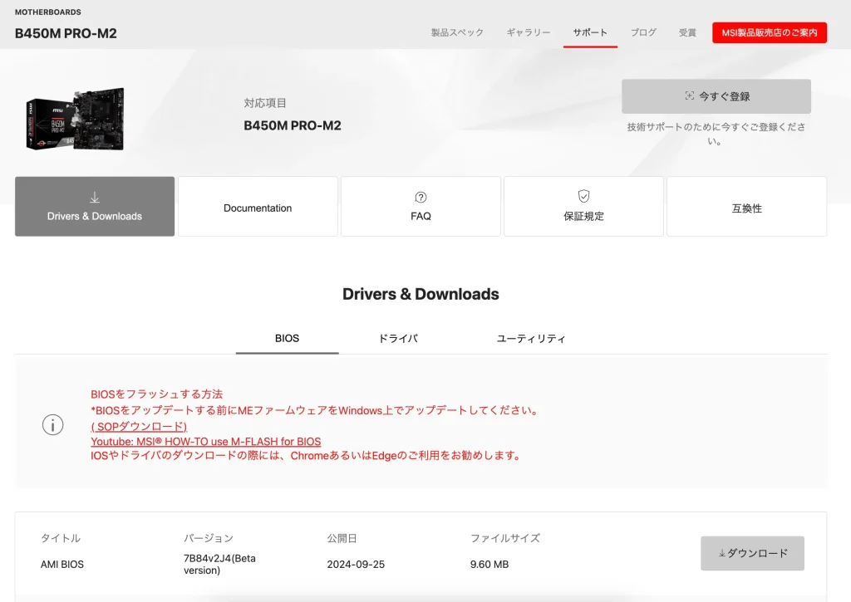Image resolution: width=851 pixels, height=602 pixels.
Task: Open the 受賞 awards page
Action: point(687,32)
